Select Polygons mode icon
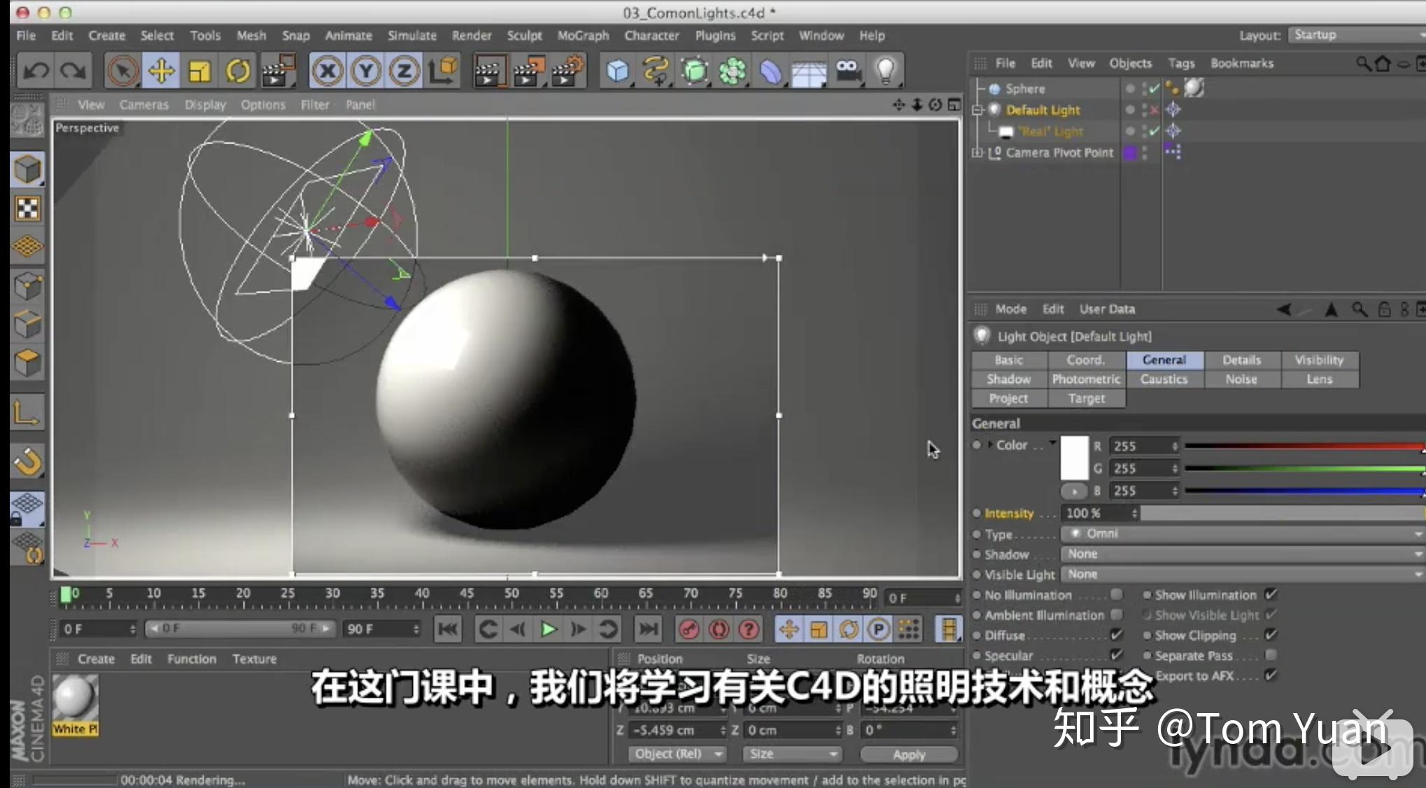Image resolution: width=1426 pixels, height=788 pixels. [27, 363]
